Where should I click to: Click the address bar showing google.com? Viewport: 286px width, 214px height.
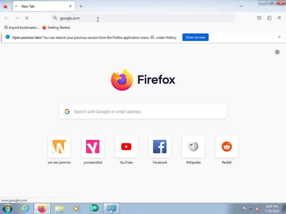(x=143, y=18)
